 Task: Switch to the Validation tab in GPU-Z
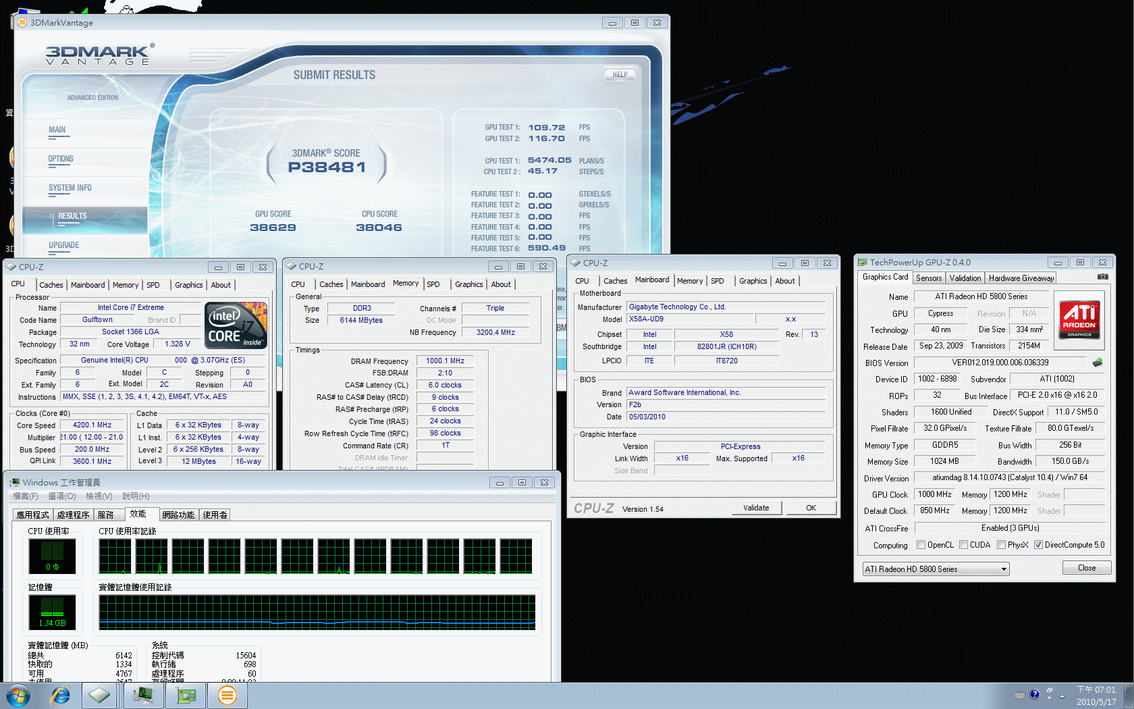click(x=965, y=278)
